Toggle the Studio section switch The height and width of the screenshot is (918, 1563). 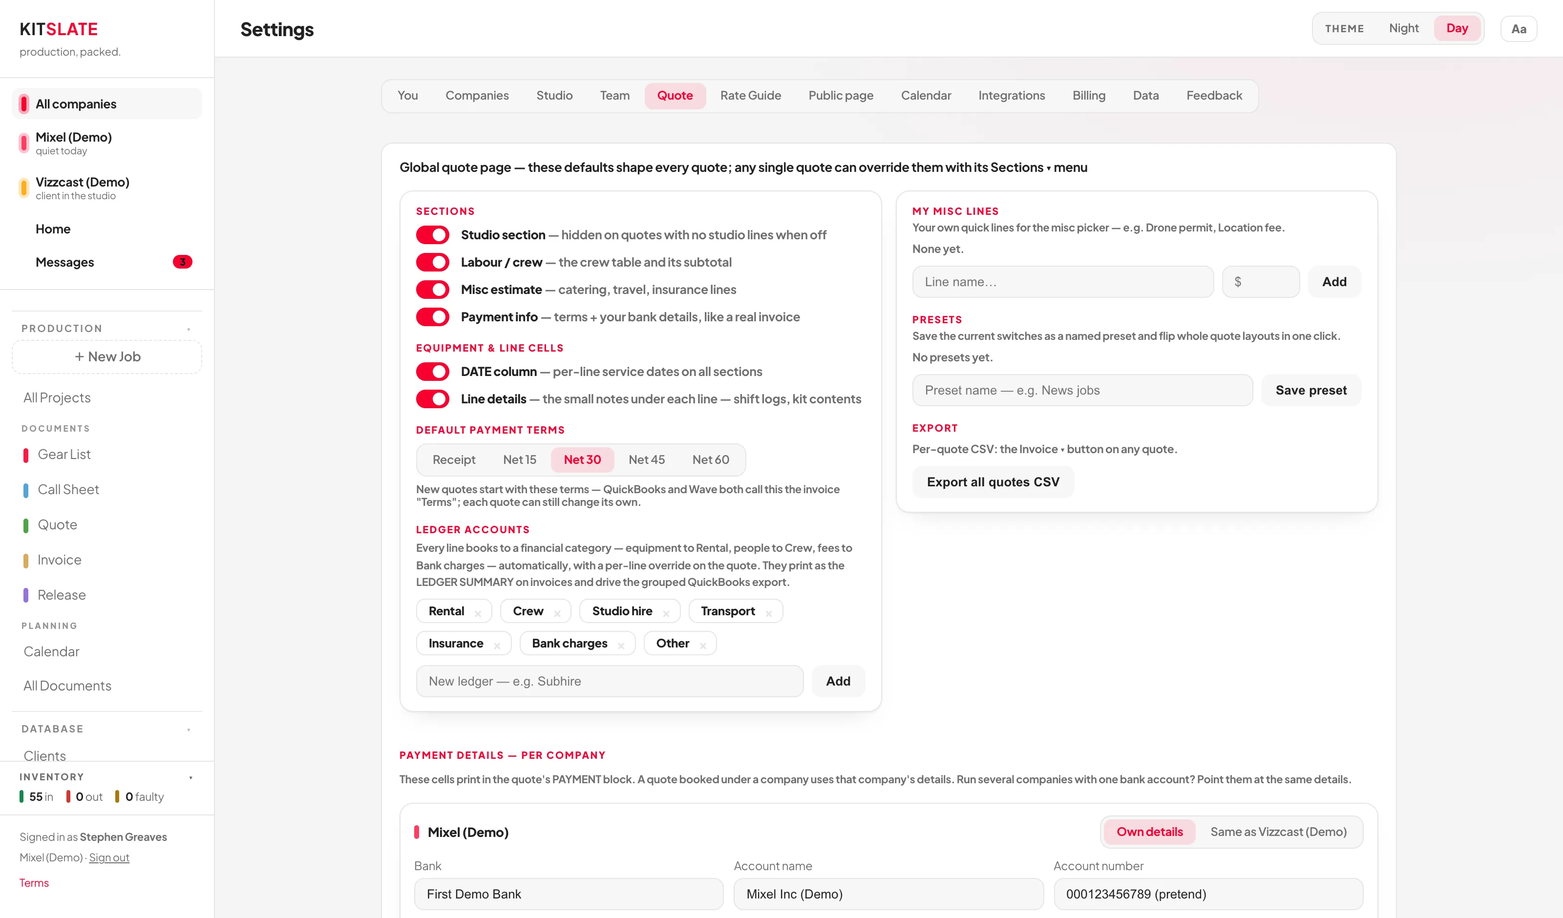point(432,235)
